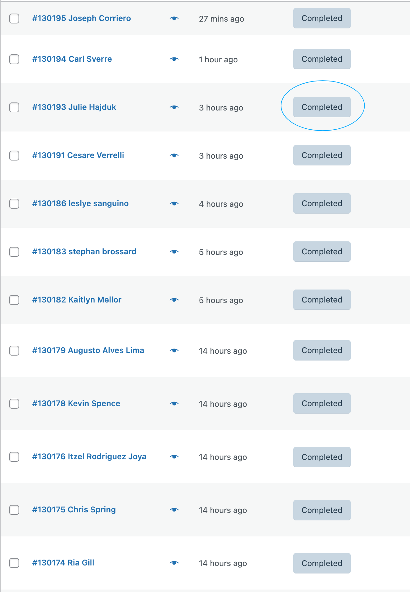Click preview eye for order #130193
The height and width of the screenshot is (592, 410).
pyautogui.click(x=174, y=107)
